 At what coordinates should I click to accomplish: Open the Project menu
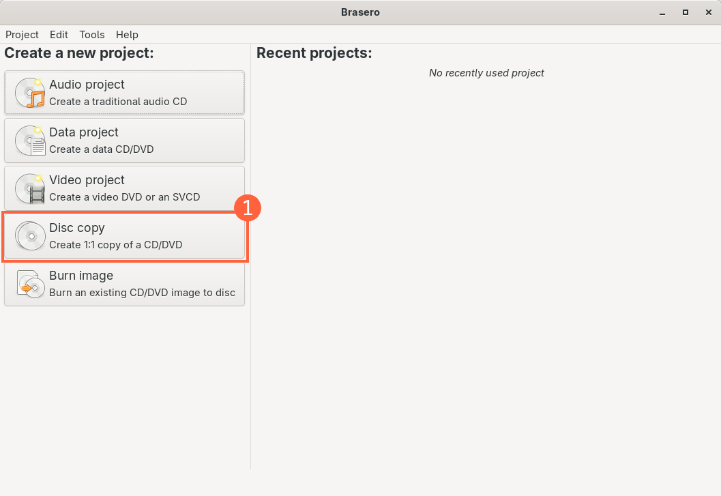tap(22, 35)
